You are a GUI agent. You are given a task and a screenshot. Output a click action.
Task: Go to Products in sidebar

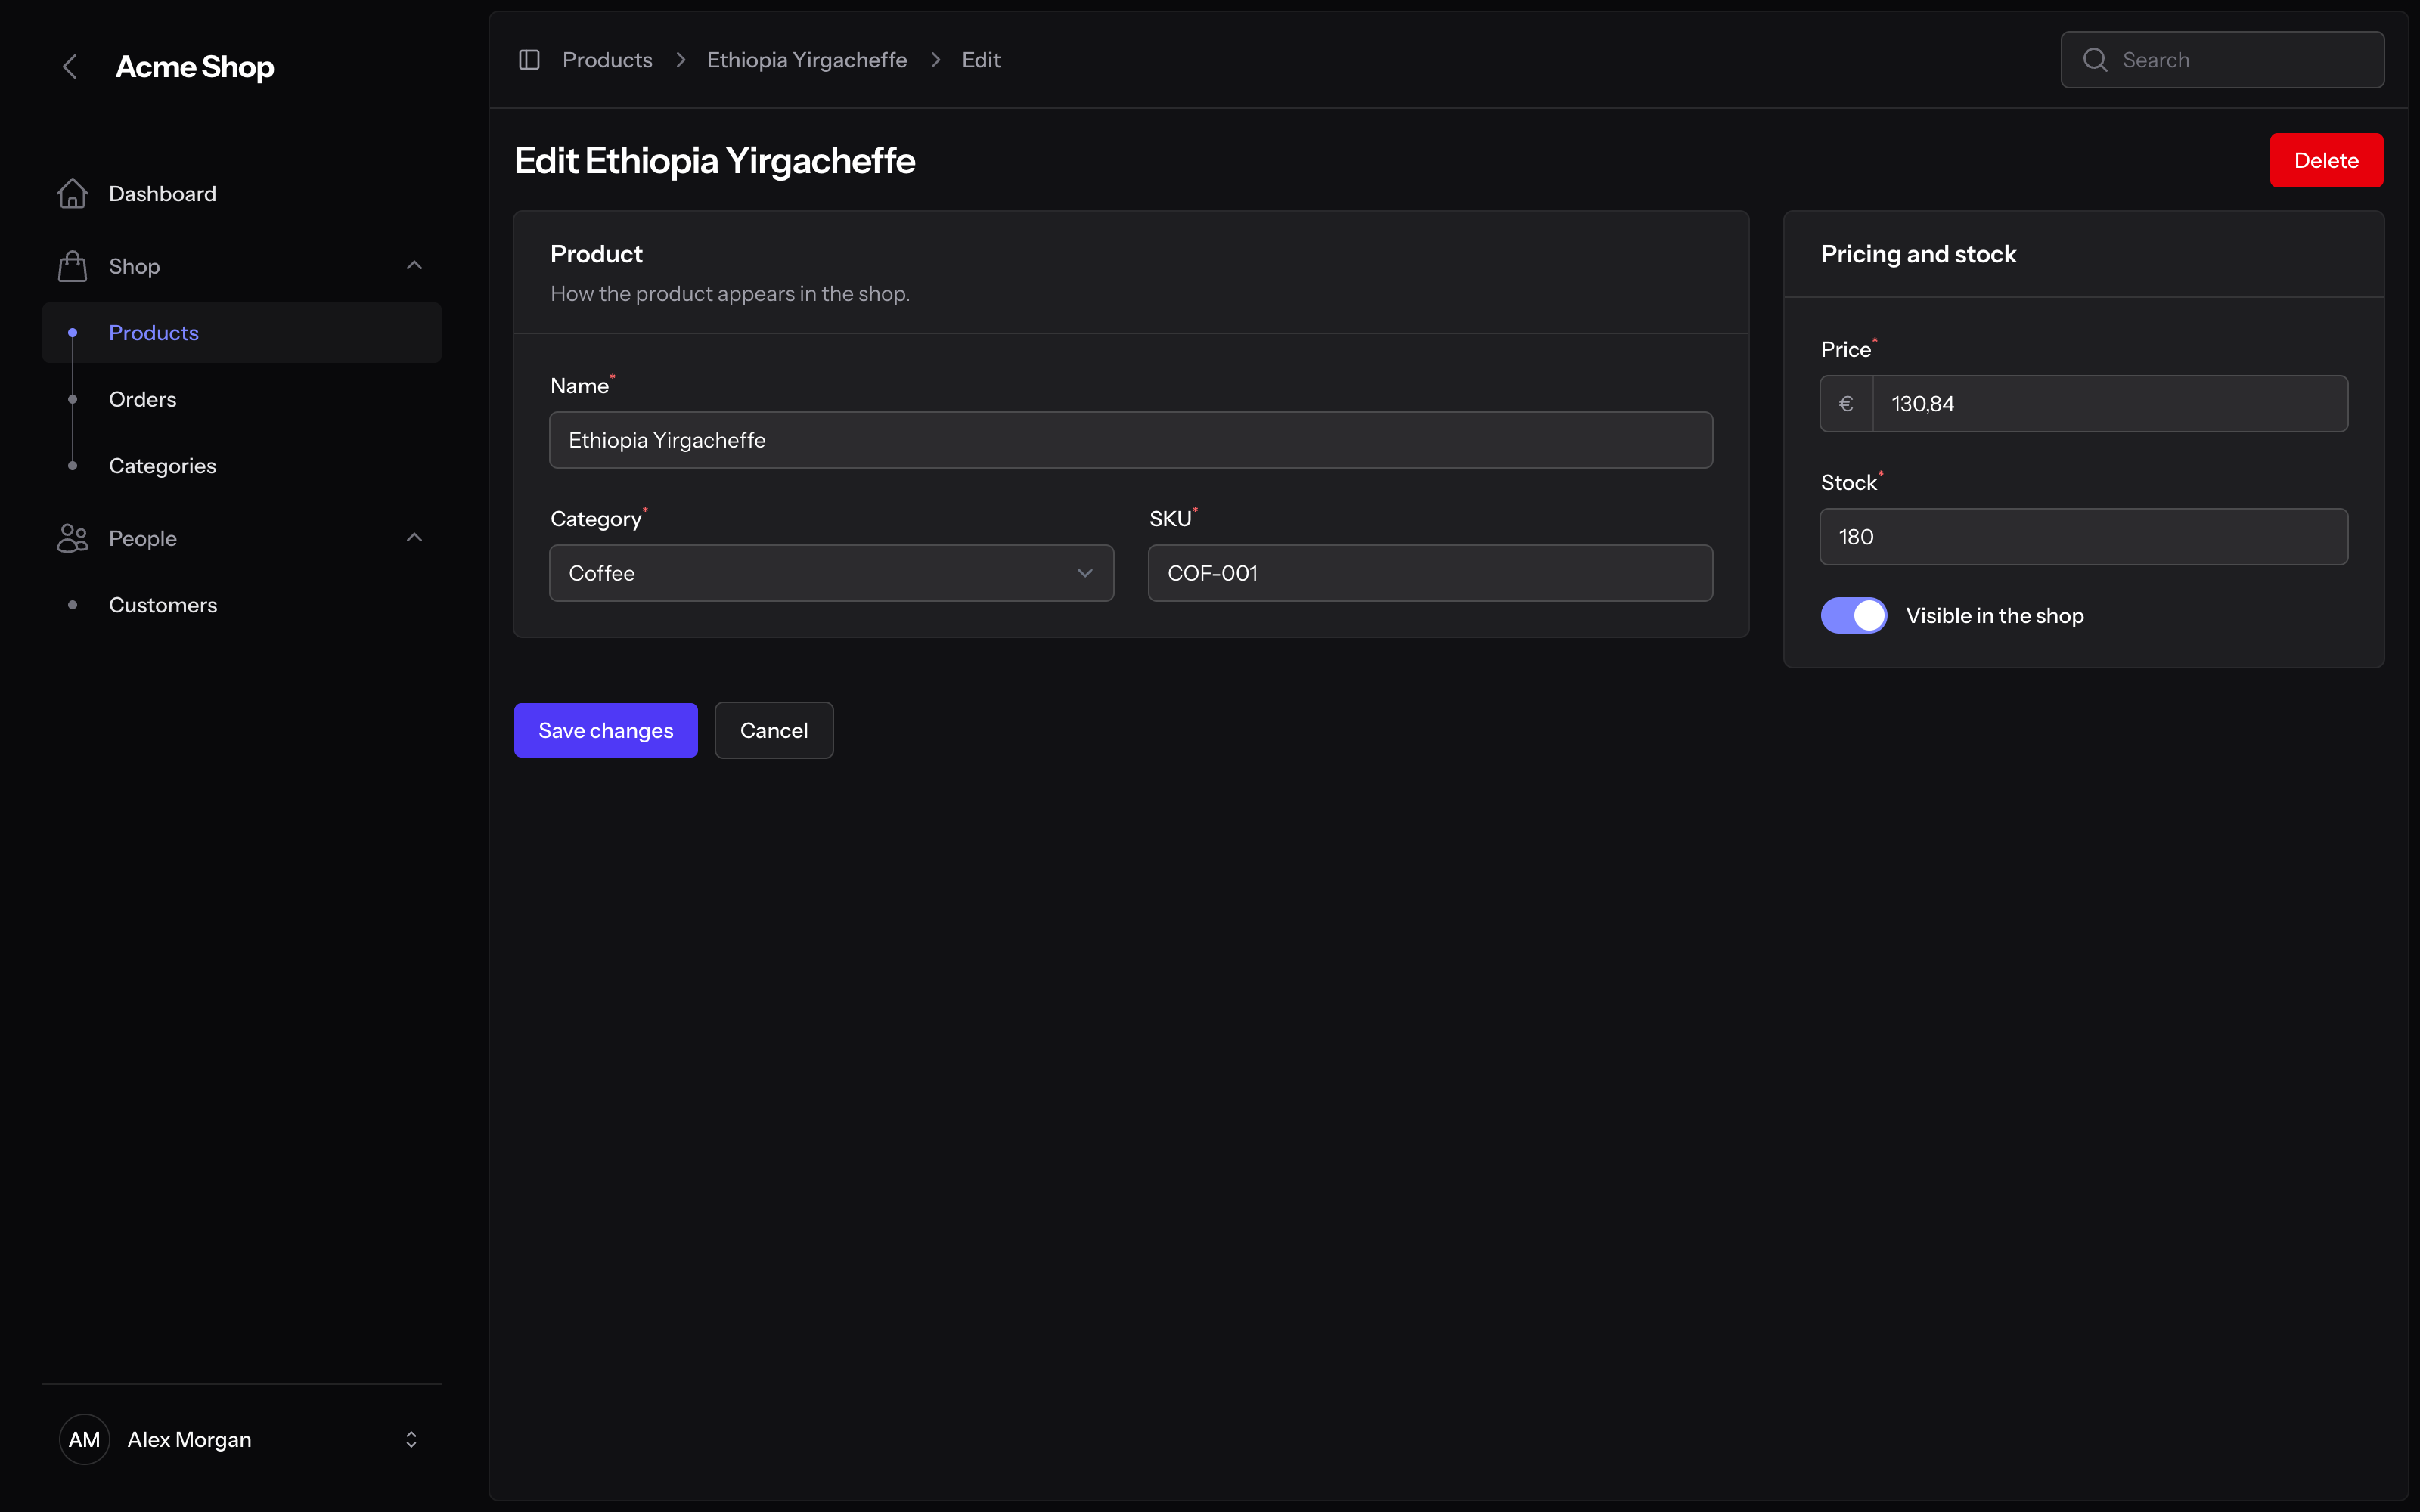click(242, 333)
